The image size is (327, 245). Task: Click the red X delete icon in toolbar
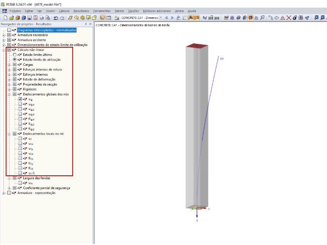tap(289, 18)
